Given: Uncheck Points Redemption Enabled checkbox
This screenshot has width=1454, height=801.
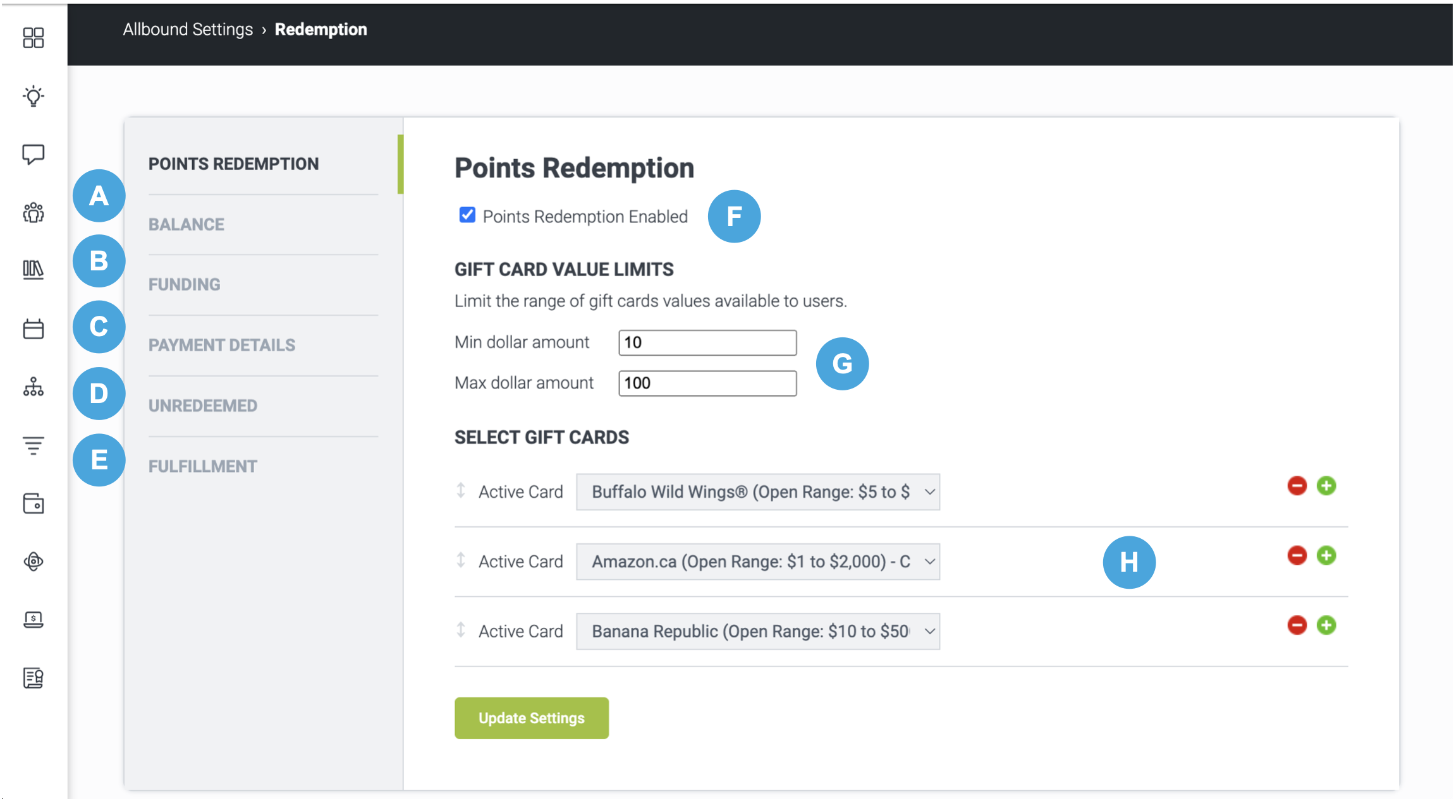Looking at the screenshot, I should (x=467, y=215).
